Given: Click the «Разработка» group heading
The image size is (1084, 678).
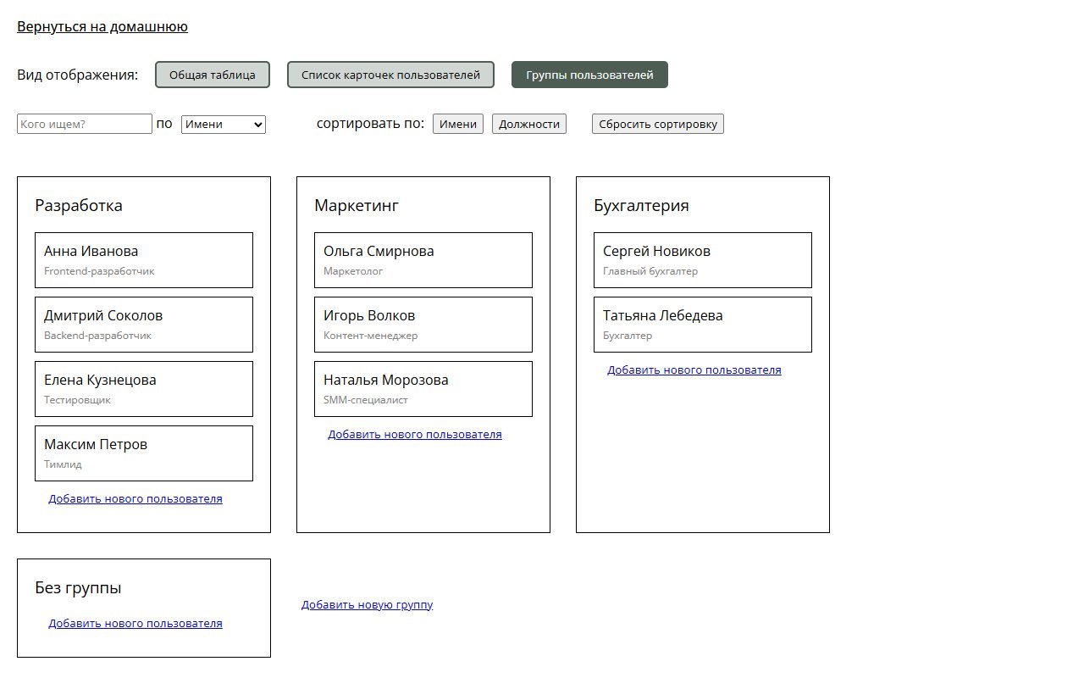Looking at the screenshot, I should 79,205.
